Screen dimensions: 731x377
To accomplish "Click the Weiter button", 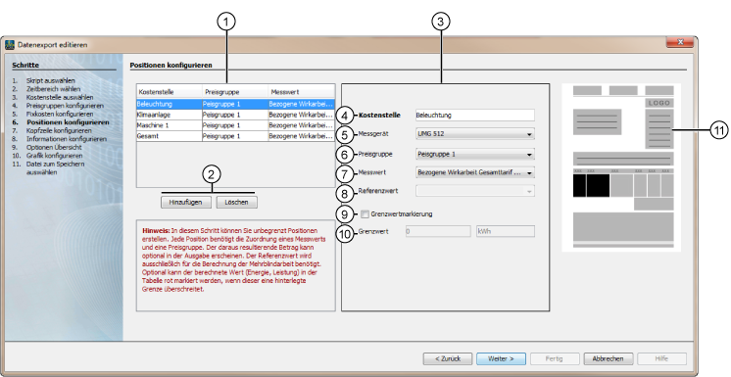I will tap(501, 358).
